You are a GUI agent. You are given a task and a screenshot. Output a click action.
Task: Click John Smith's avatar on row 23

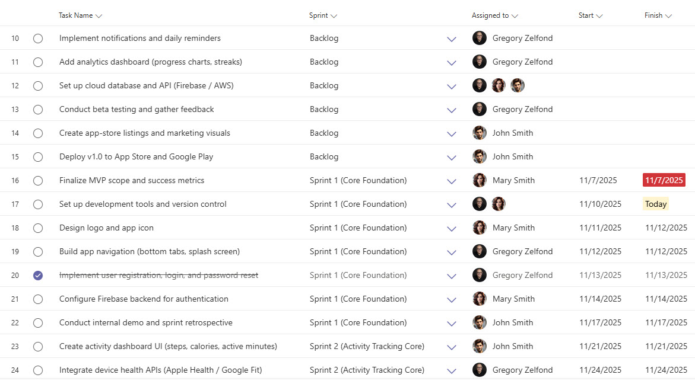click(x=480, y=346)
